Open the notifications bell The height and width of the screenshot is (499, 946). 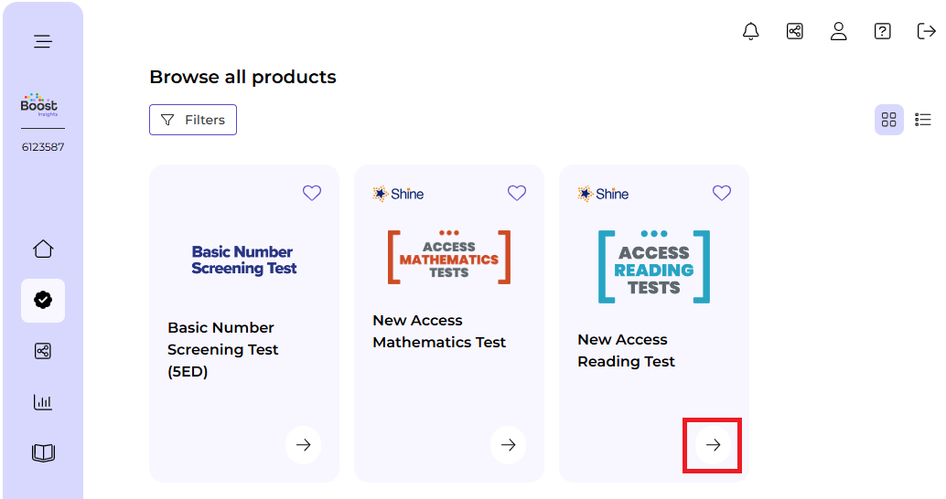coord(751,31)
